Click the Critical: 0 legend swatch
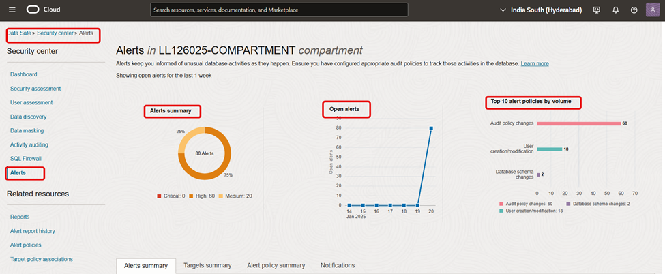Viewport: 665px width, 274px height. (160, 196)
